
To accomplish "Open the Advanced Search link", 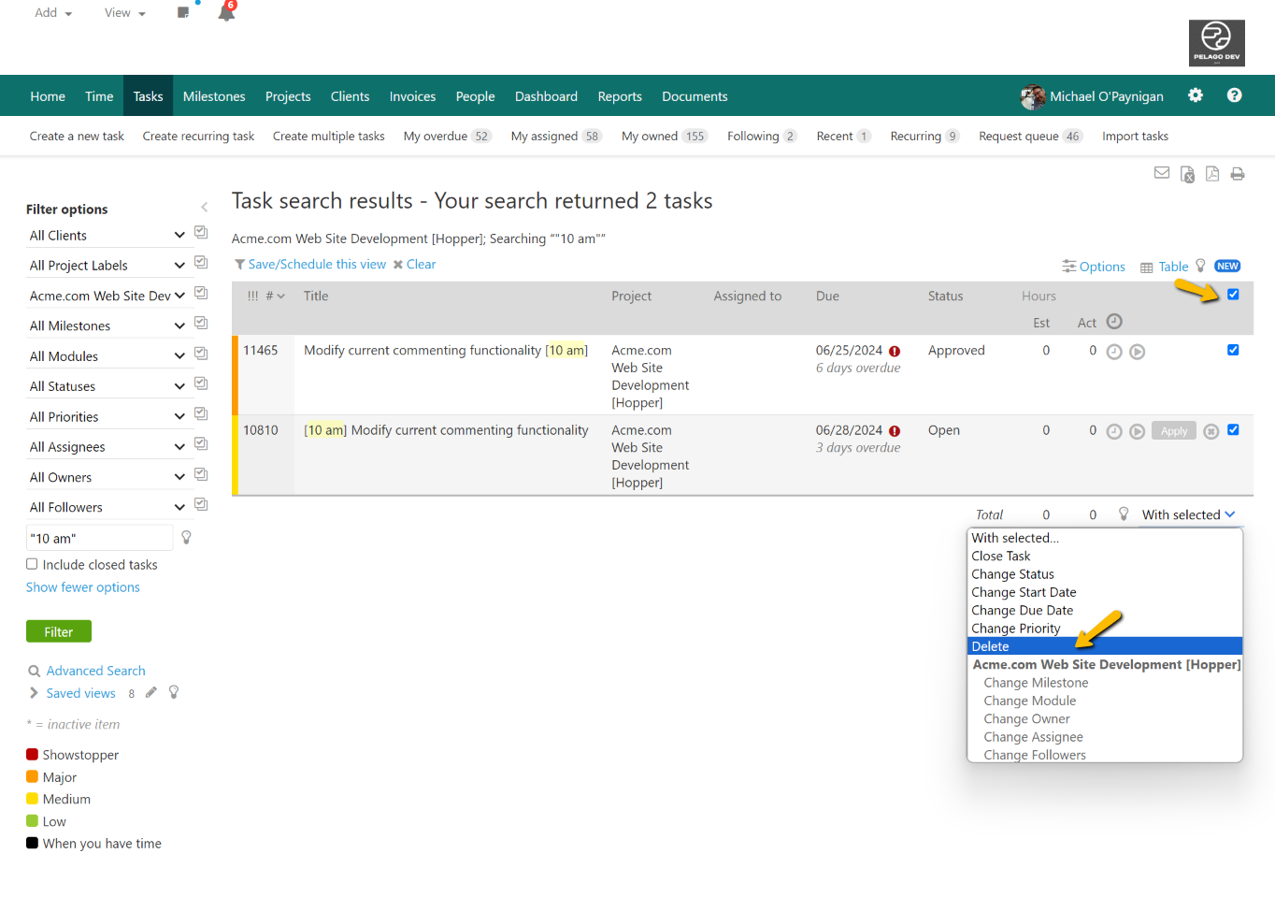I will point(95,671).
